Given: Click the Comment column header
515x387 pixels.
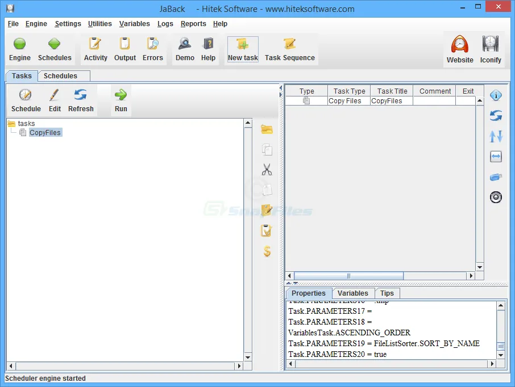Looking at the screenshot, I should (x=434, y=91).
